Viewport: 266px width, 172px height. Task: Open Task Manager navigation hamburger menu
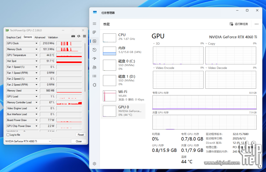point(94,24)
